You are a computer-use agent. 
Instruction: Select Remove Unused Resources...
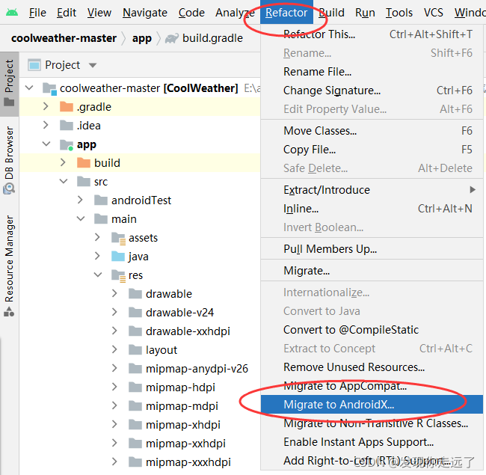(372, 367)
